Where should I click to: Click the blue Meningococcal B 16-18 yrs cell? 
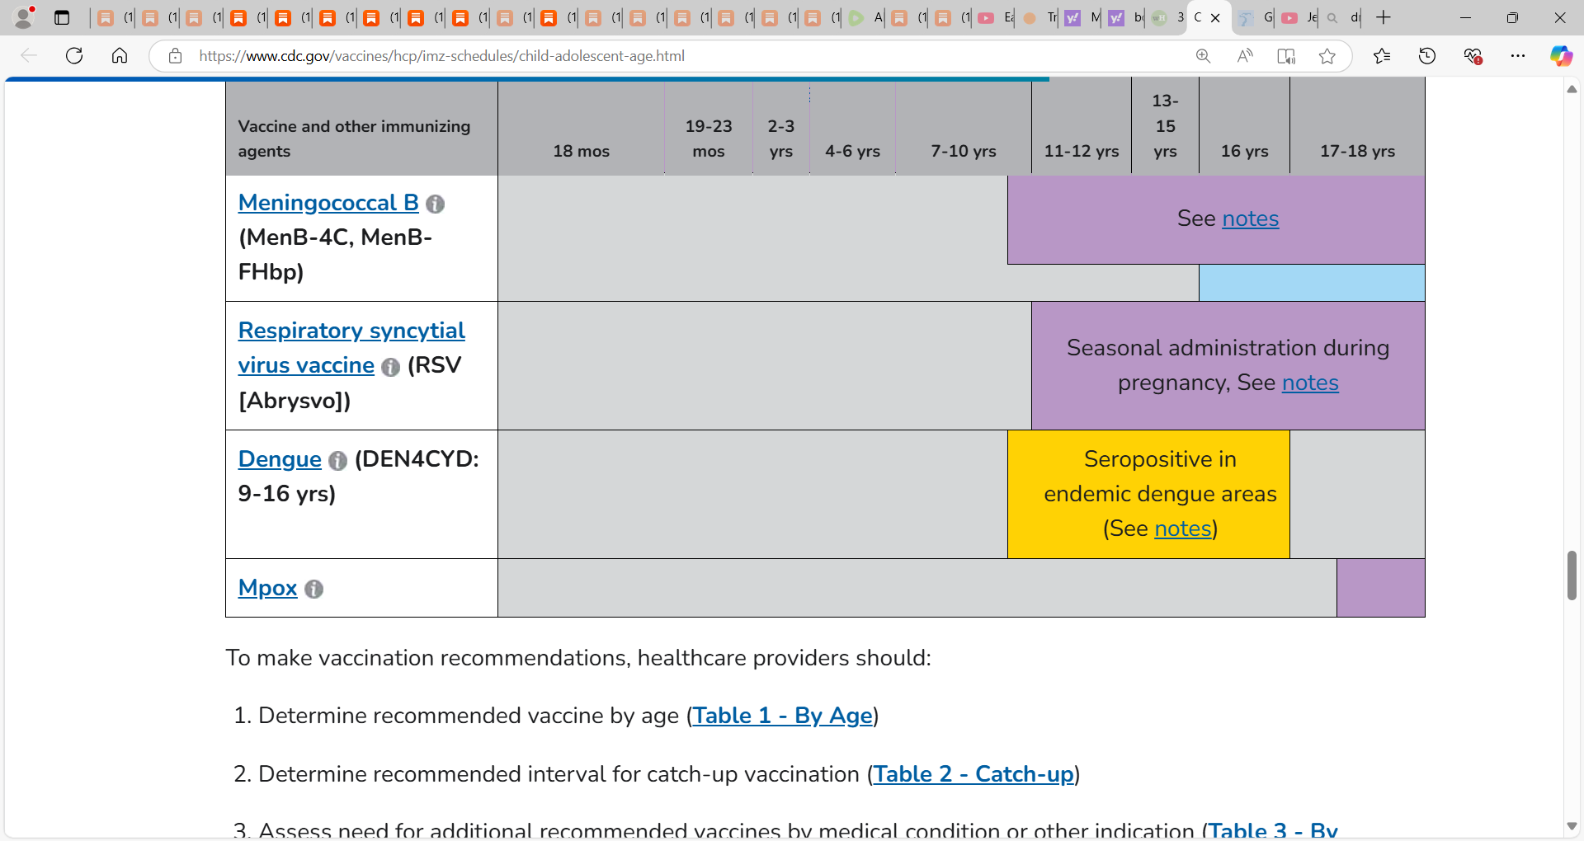point(1312,283)
